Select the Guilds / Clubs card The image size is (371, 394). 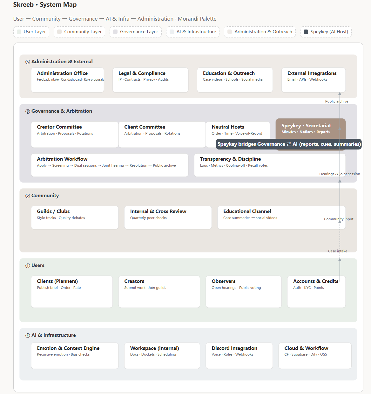tap(75, 217)
